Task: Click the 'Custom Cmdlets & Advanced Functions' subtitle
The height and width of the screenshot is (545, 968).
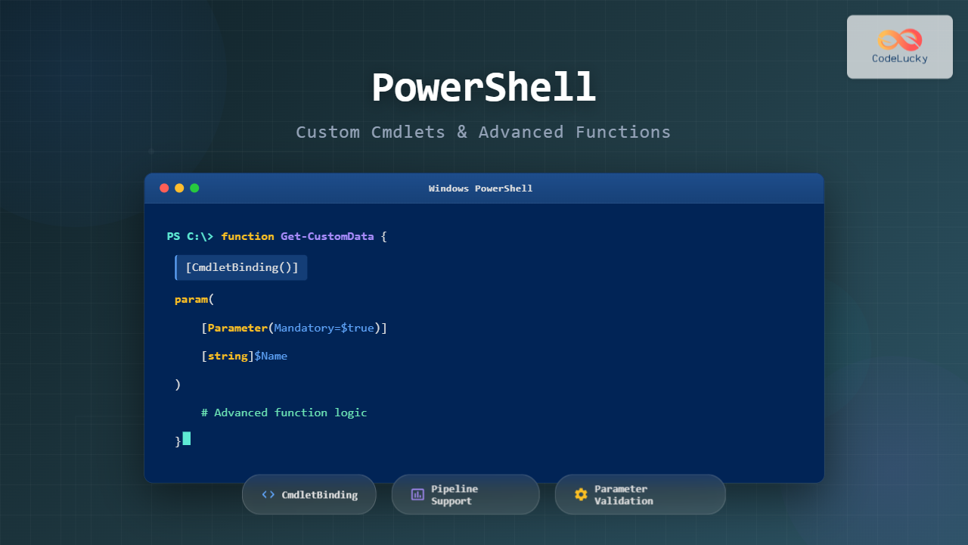Action: click(x=483, y=132)
